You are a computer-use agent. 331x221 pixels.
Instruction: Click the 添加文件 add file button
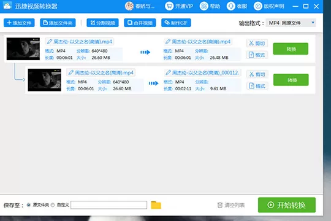(x=19, y=23)
